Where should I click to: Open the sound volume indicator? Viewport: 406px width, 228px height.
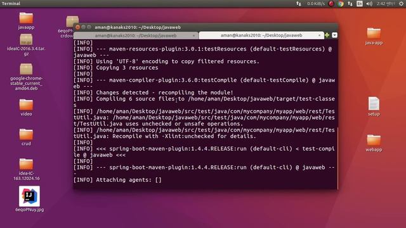point(369,4)
